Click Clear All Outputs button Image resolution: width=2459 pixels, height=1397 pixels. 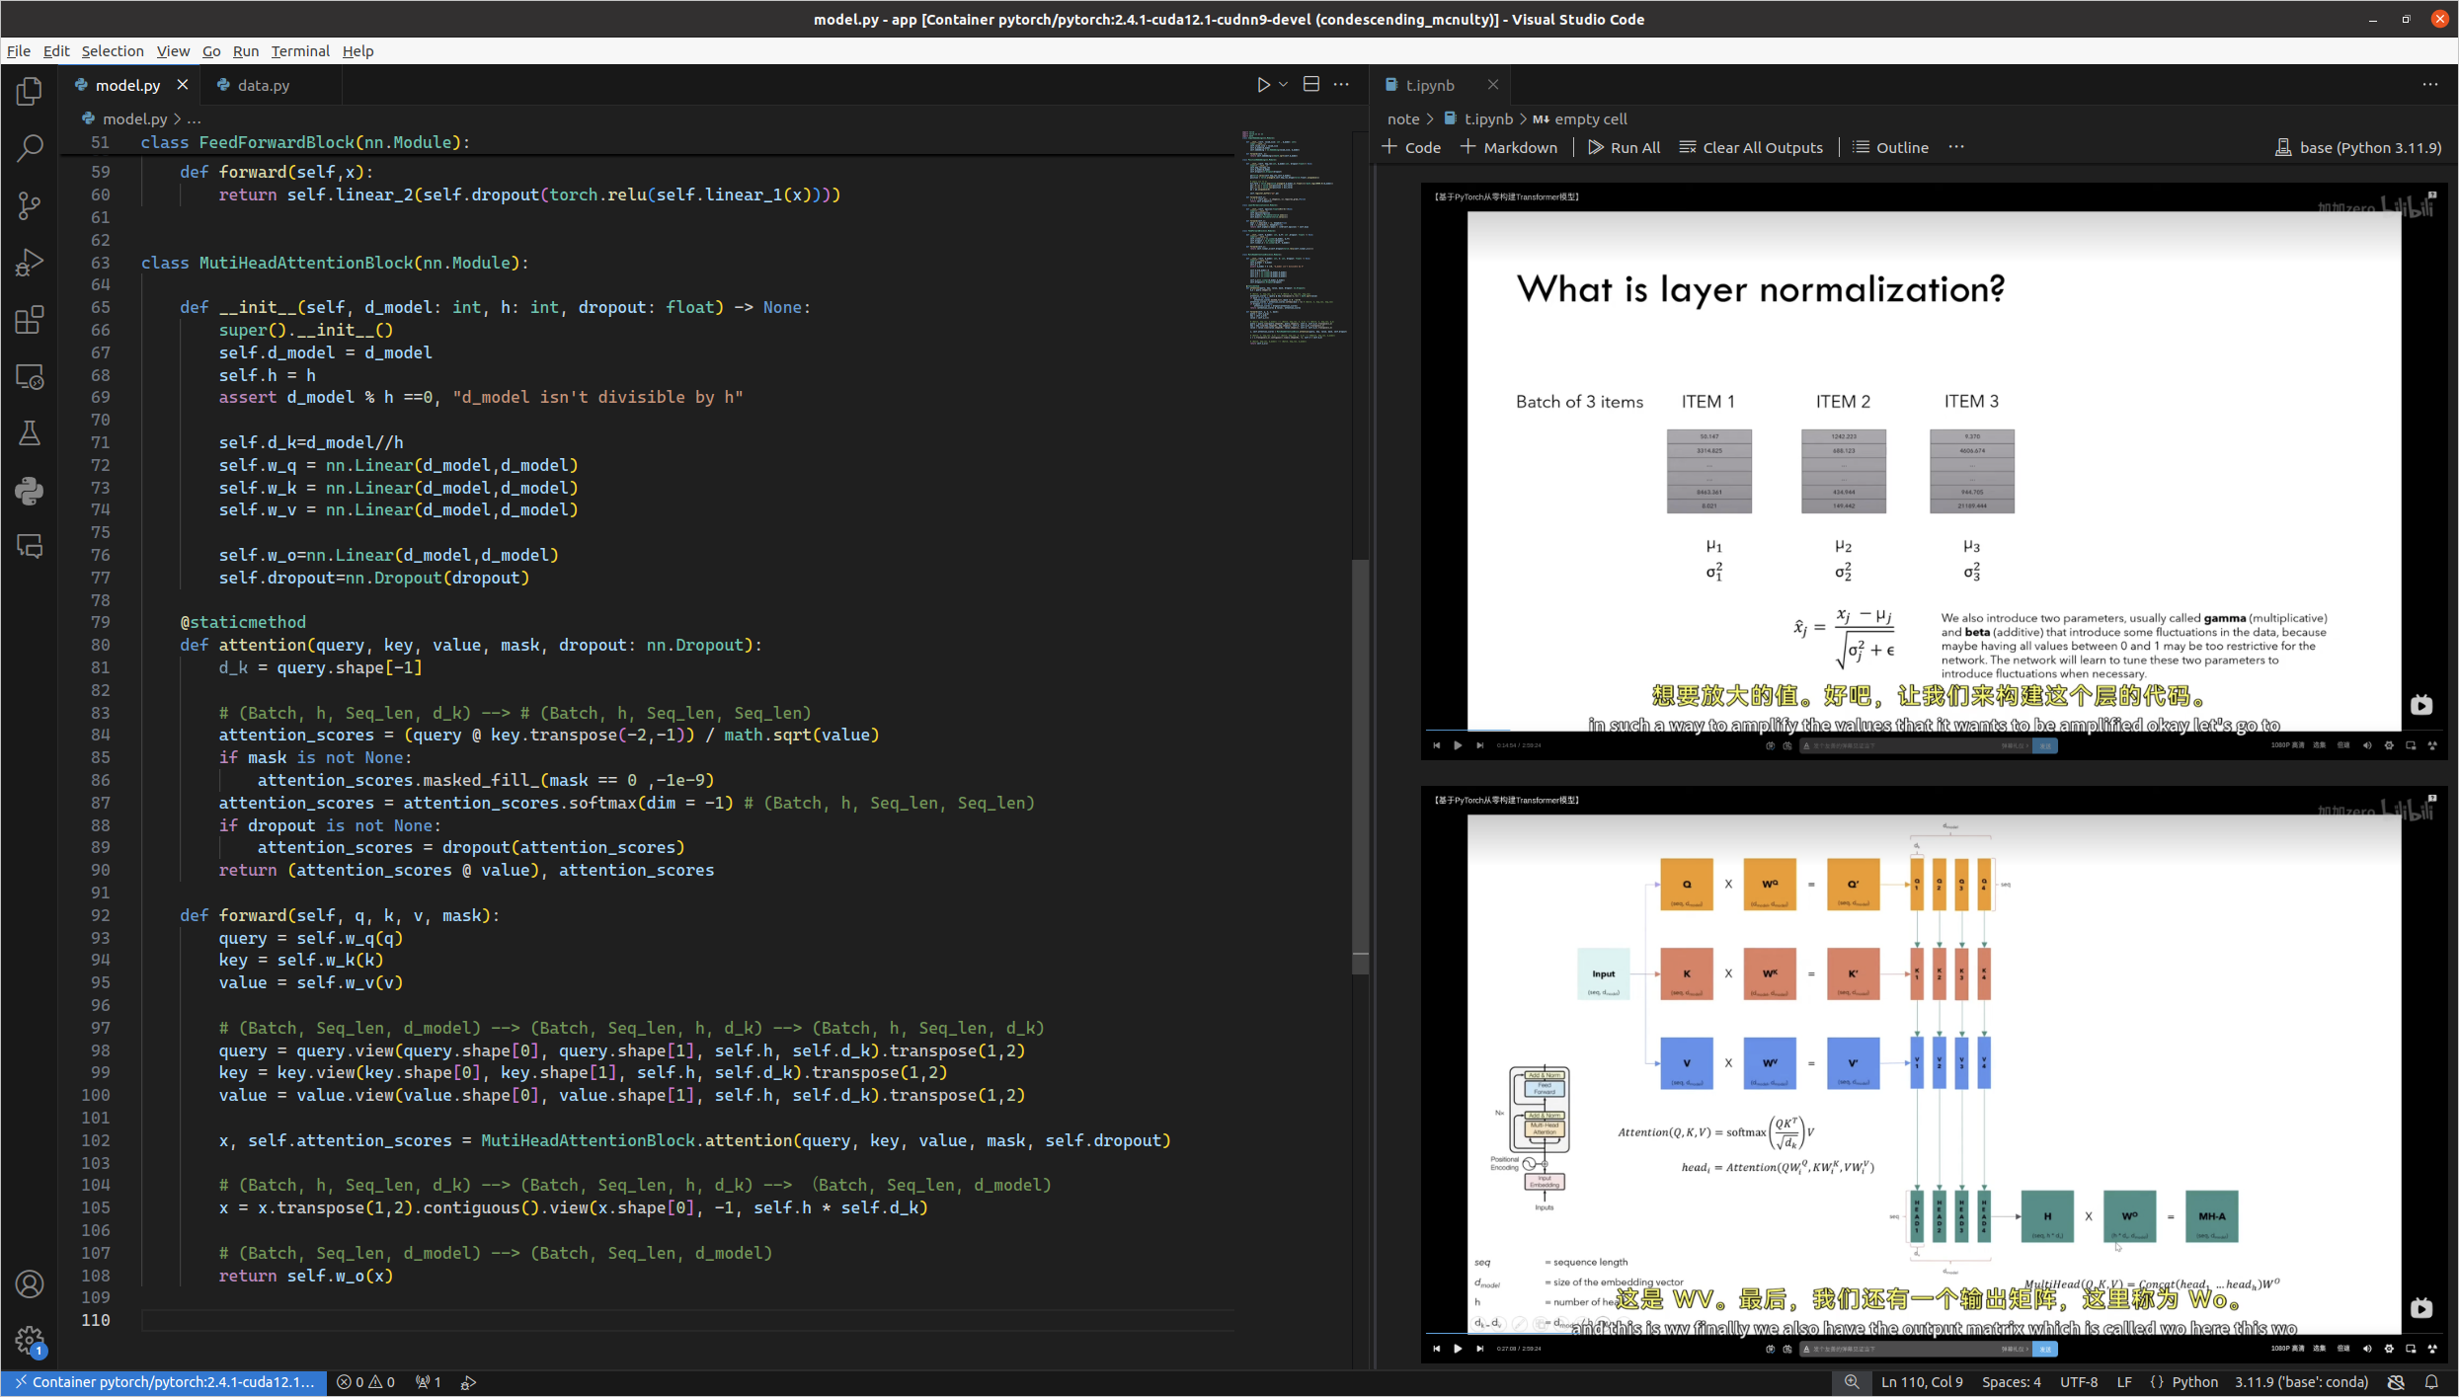(x=1751, y=147)
